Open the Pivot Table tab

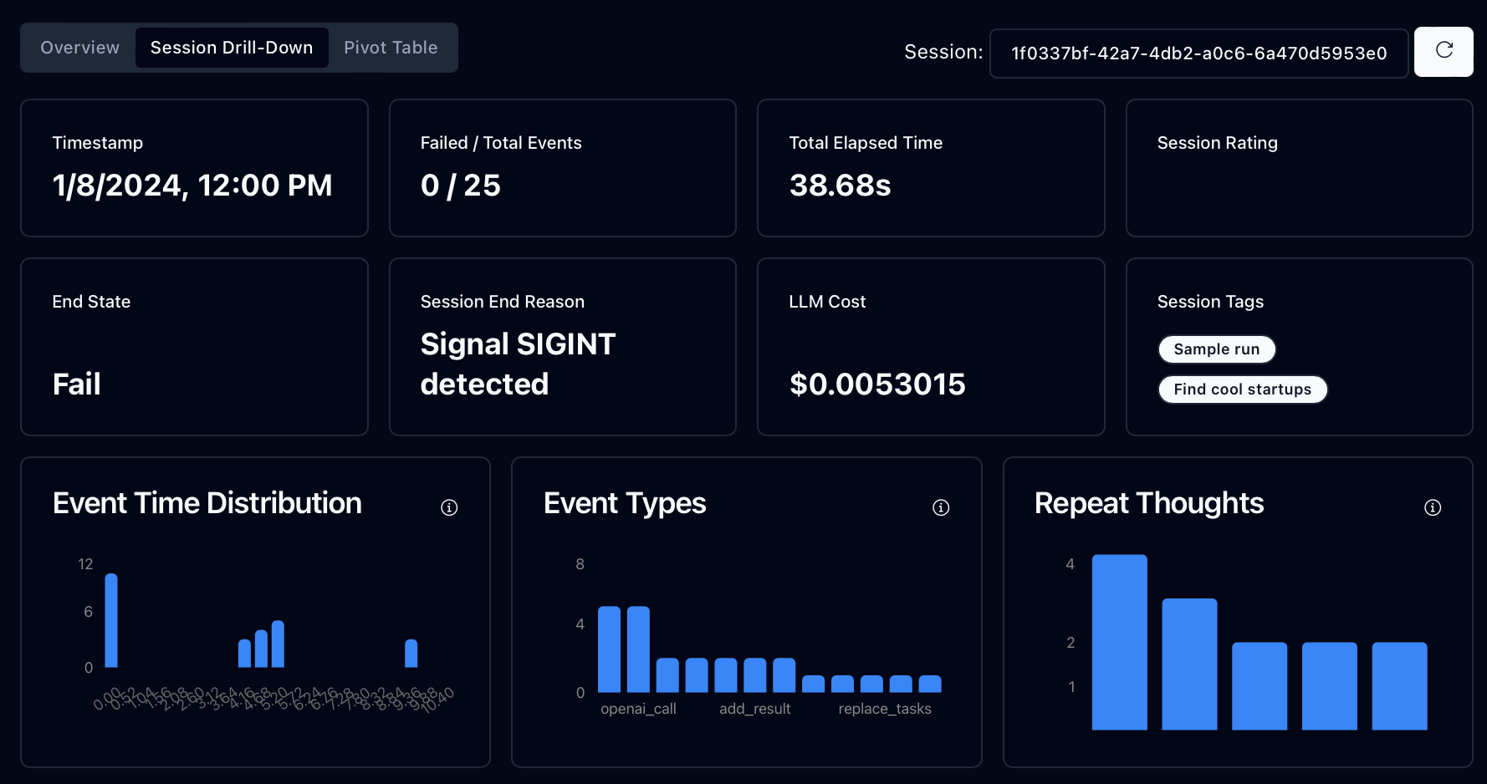coord(391,48)
